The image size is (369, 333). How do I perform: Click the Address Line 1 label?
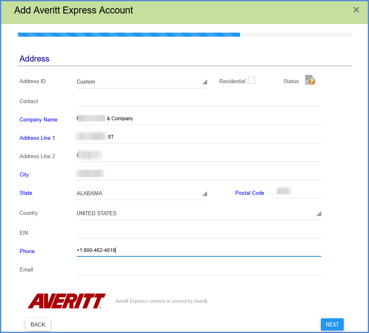pyautogui.click(x=37, y=138)
